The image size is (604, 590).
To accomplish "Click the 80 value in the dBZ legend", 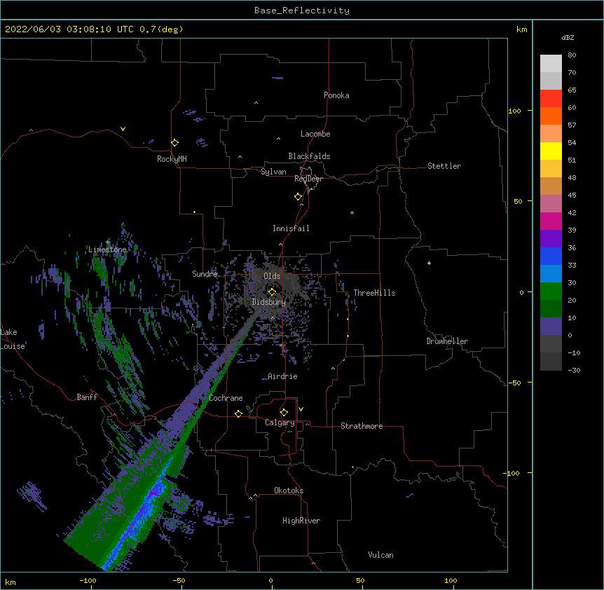I will (572, 55).
